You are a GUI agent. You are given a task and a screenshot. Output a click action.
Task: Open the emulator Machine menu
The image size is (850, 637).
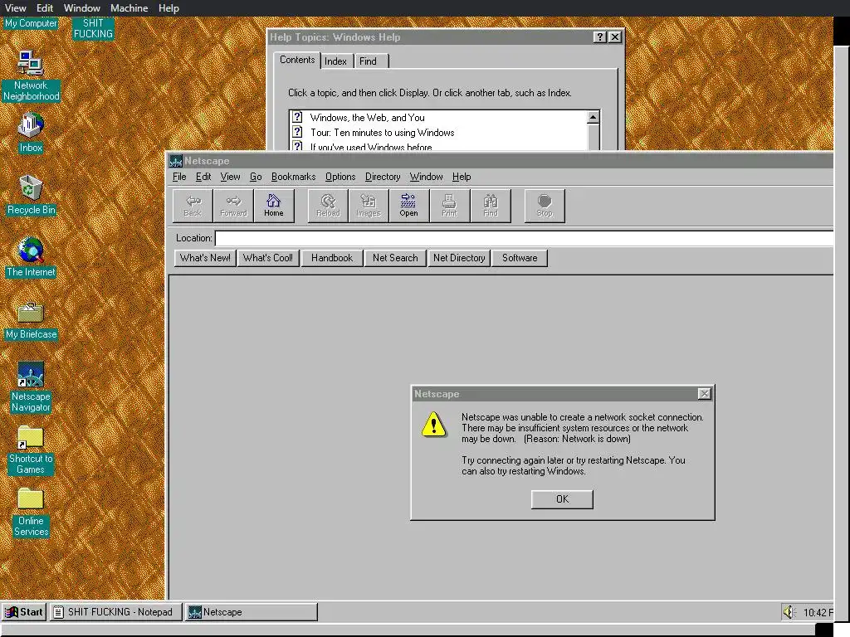129,8
